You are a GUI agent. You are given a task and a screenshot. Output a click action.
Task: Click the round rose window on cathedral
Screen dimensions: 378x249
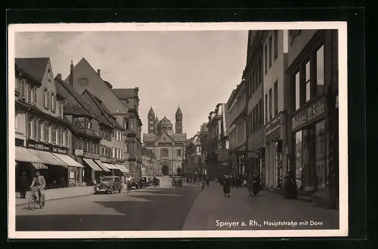pyautogui.click(x=165, y=152)
